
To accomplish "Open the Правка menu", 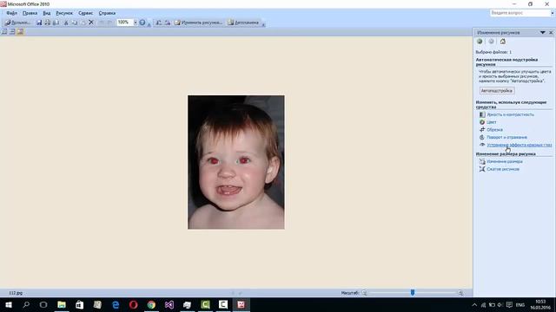I will [30, 13].
